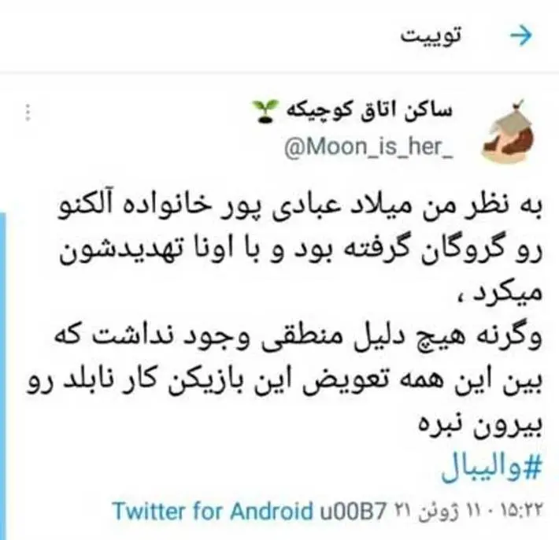Tap the tweet line starting with وگرنه
The height and width of the screenshot is (540, 559).
click(298, 337)
